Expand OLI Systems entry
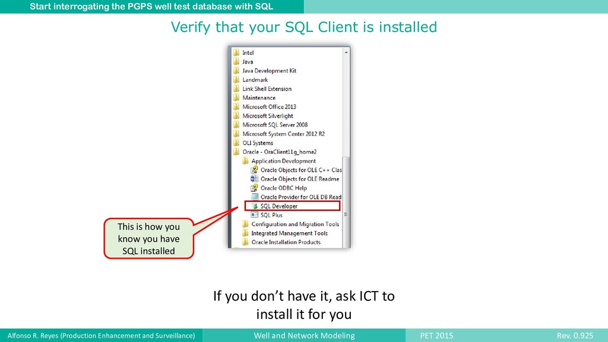 click(258, 142)
